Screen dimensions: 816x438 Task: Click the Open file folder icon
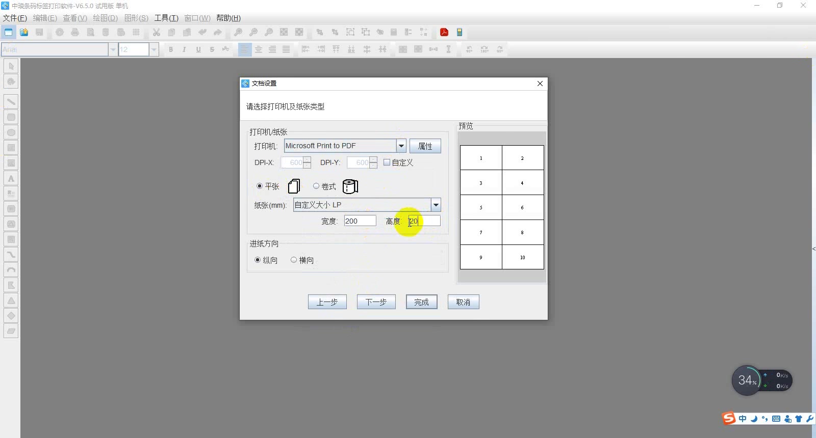point(24,32)
